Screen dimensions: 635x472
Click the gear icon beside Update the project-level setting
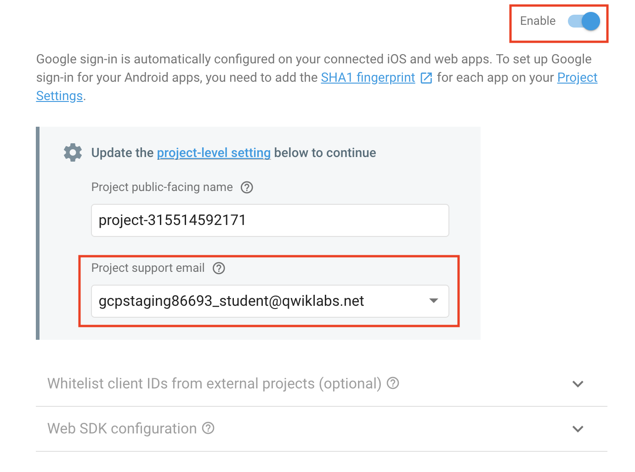point(73,152)
